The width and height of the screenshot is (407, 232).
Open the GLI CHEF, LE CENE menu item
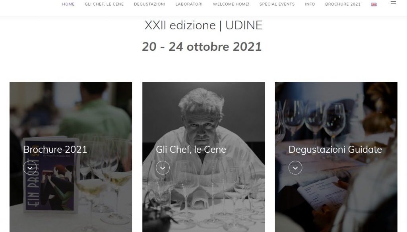tap(105, 4)
